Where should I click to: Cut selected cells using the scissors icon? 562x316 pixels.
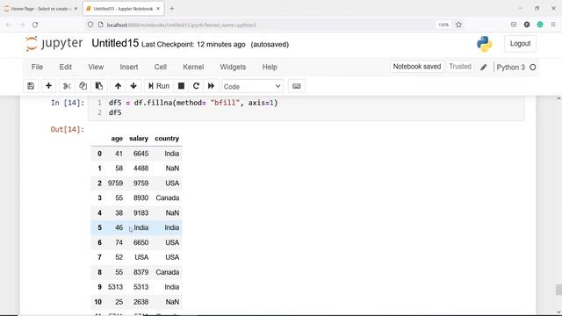[x=67, y=86]
